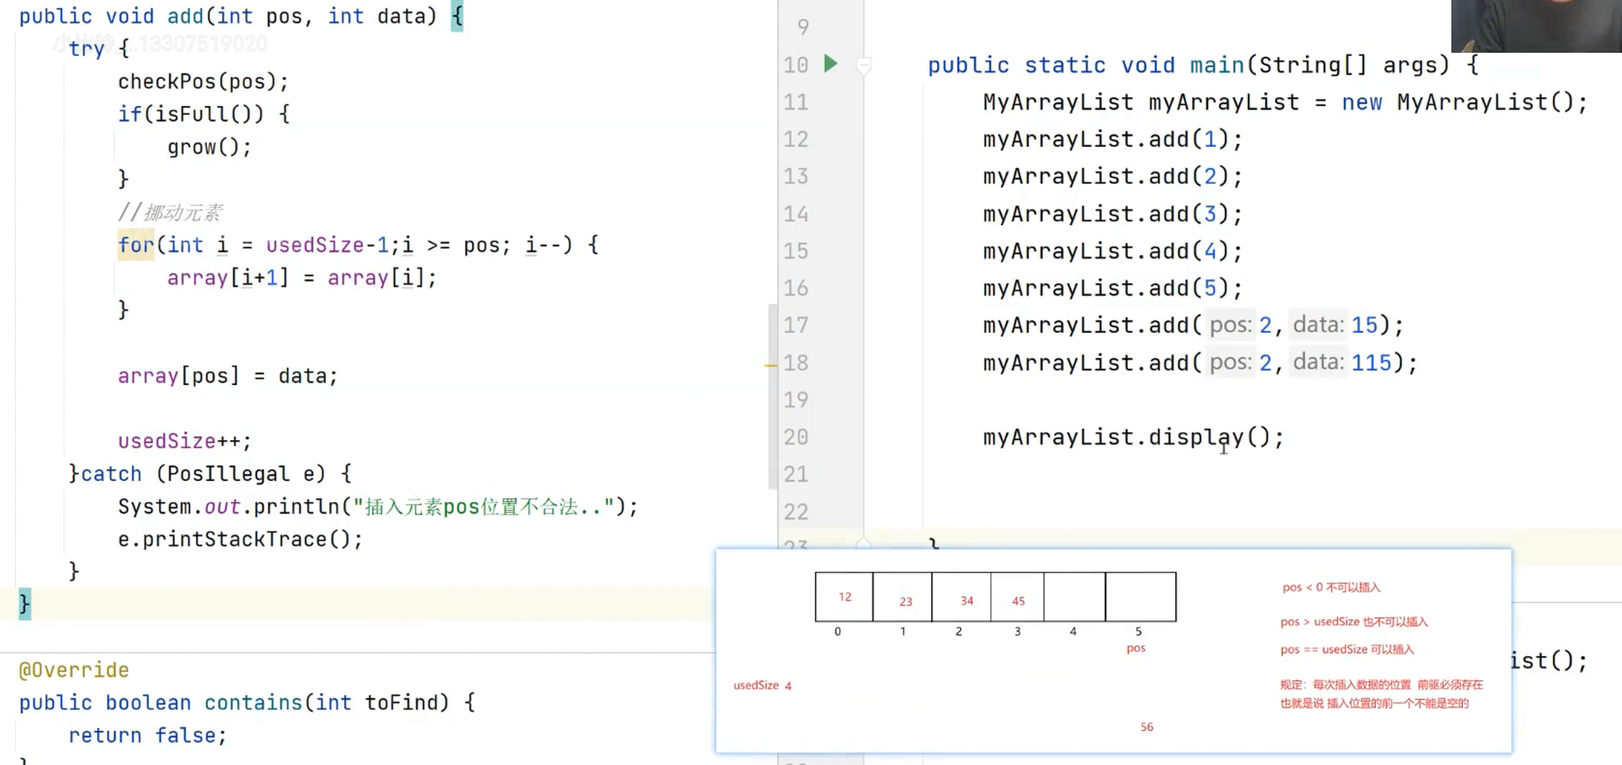Click the webcam thumbnail in top-right corner
The width and height of the screenshot is (1622, 765).
point(1536,25)
